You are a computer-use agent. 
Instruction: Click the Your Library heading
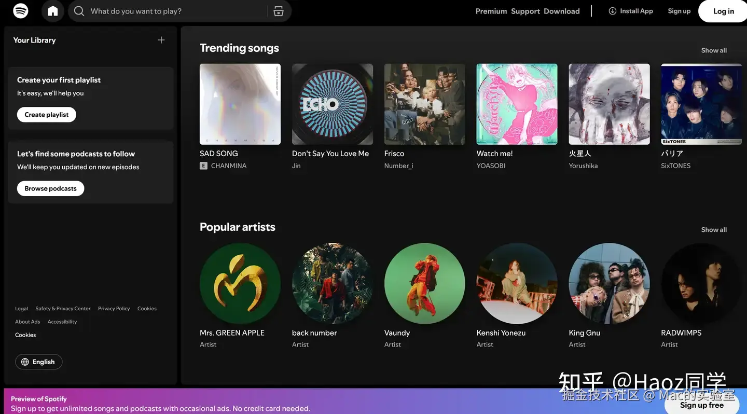pyautogui.click(x=34, y=40)
